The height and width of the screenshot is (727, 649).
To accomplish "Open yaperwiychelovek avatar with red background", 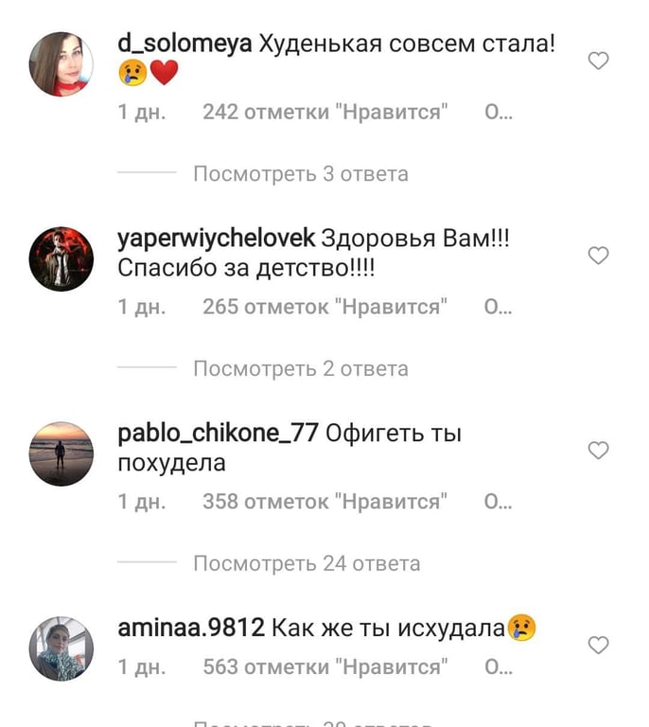I will point(61,258).
